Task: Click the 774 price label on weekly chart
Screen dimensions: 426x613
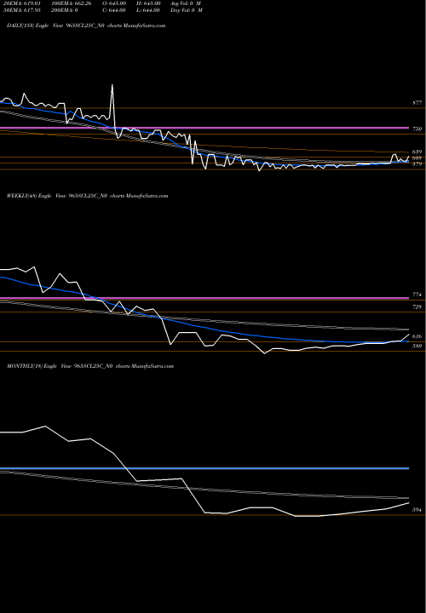Action: click(x=417, y=295)
